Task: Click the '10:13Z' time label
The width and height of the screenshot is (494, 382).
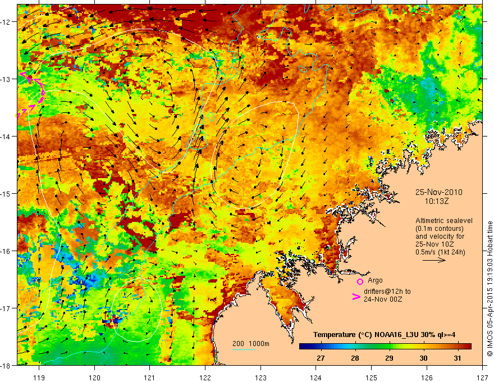Action: coord(437,201)
